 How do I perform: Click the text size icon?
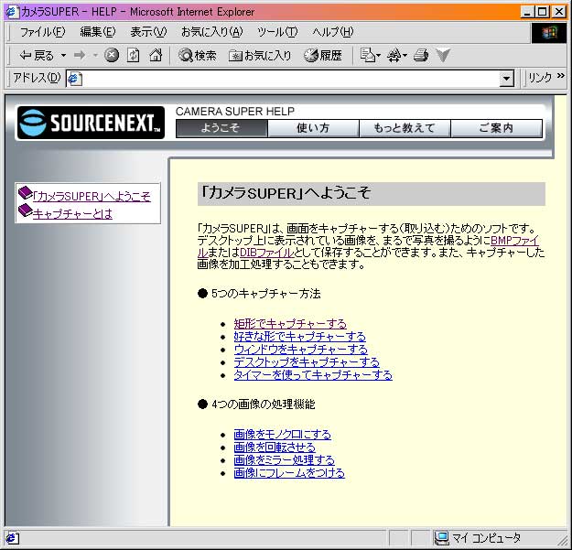396,56
